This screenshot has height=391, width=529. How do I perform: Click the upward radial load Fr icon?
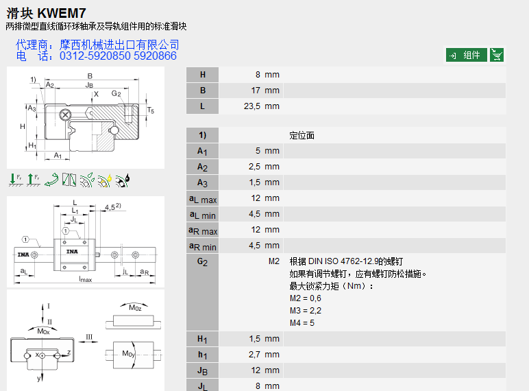coord(34,180)
